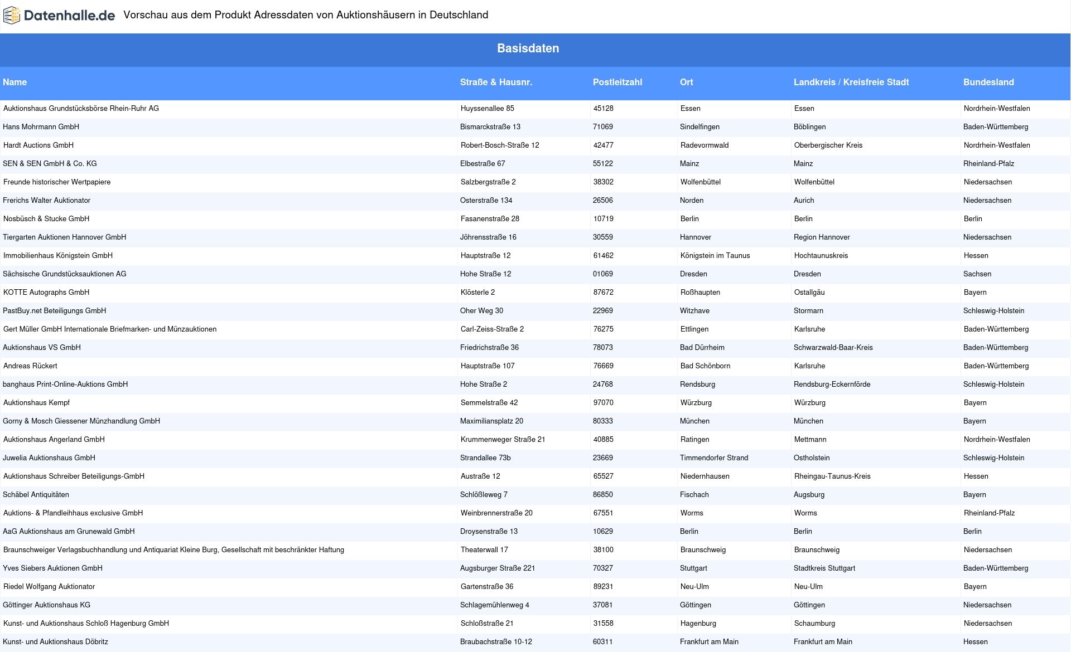Click the Bundesland column header
Image resolution: width=1071 pixels, height=652 pixels.
[x=988, y=82]
